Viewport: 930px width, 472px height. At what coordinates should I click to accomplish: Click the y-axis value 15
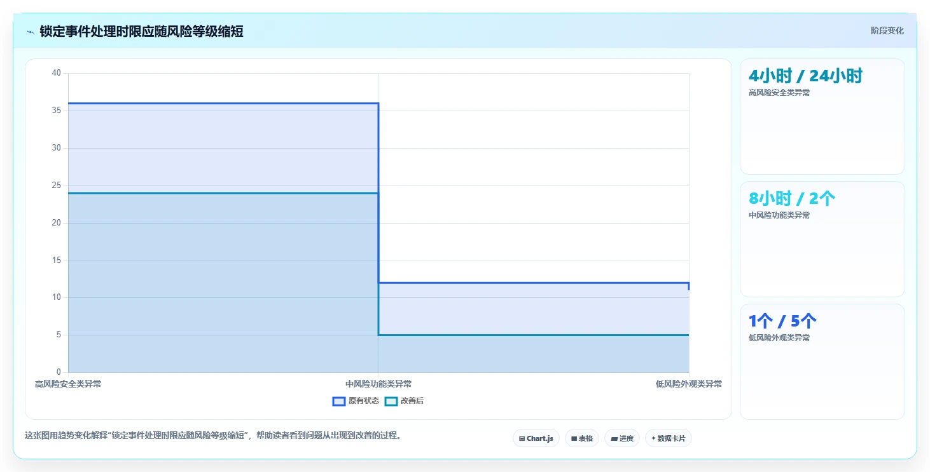click(x=56, y=260)
